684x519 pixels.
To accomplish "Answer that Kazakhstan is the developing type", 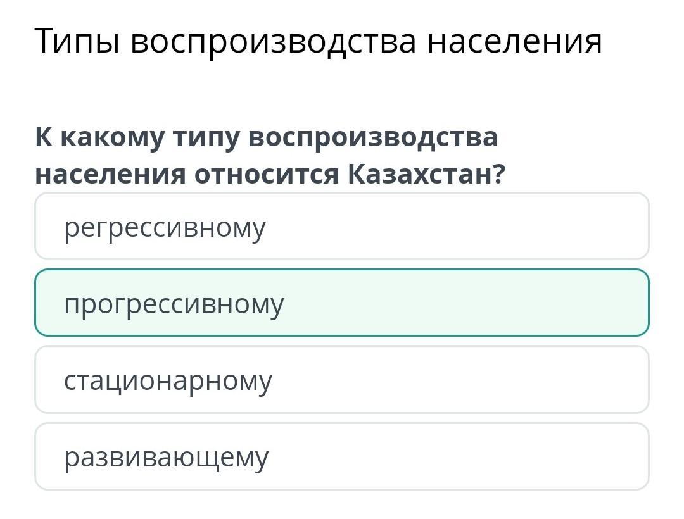I will (x=342, y=456).
